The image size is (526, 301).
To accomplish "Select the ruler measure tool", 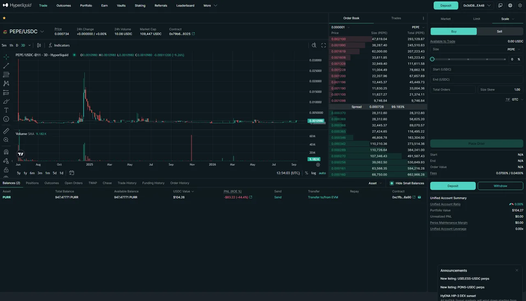I will pos(6,131).
